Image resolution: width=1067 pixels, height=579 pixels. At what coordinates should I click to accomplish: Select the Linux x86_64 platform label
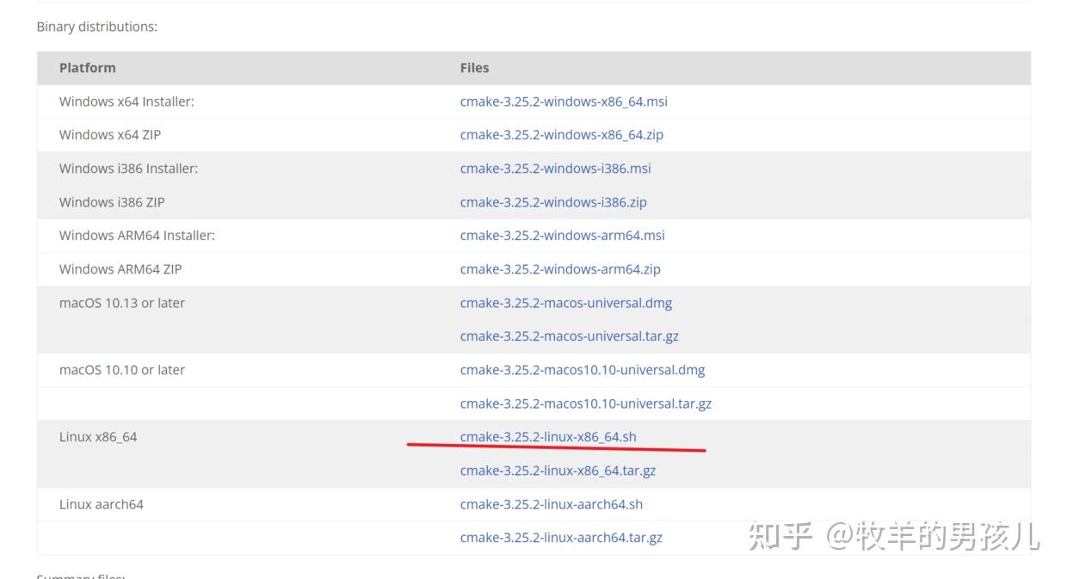[x=98, y=437]
